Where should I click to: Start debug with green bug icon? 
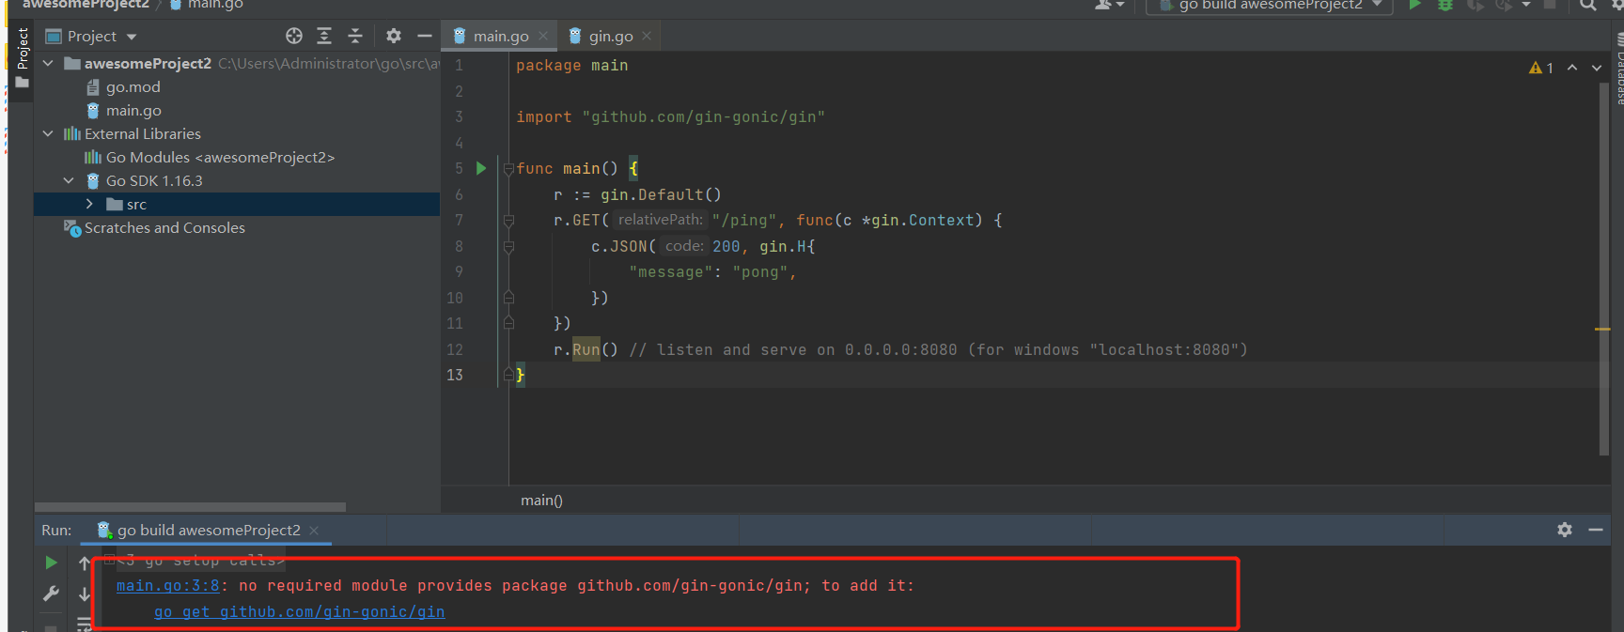[x=1445, y=5]
